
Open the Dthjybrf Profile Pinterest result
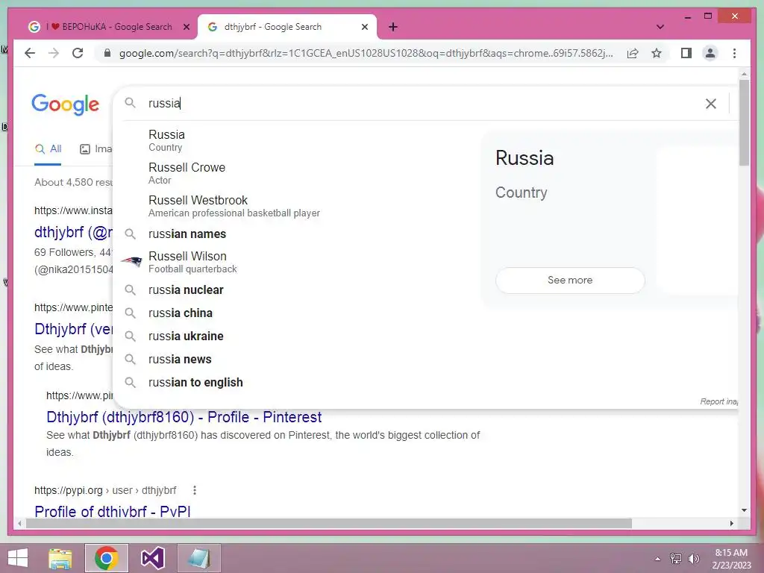click(x=184, y=417)
